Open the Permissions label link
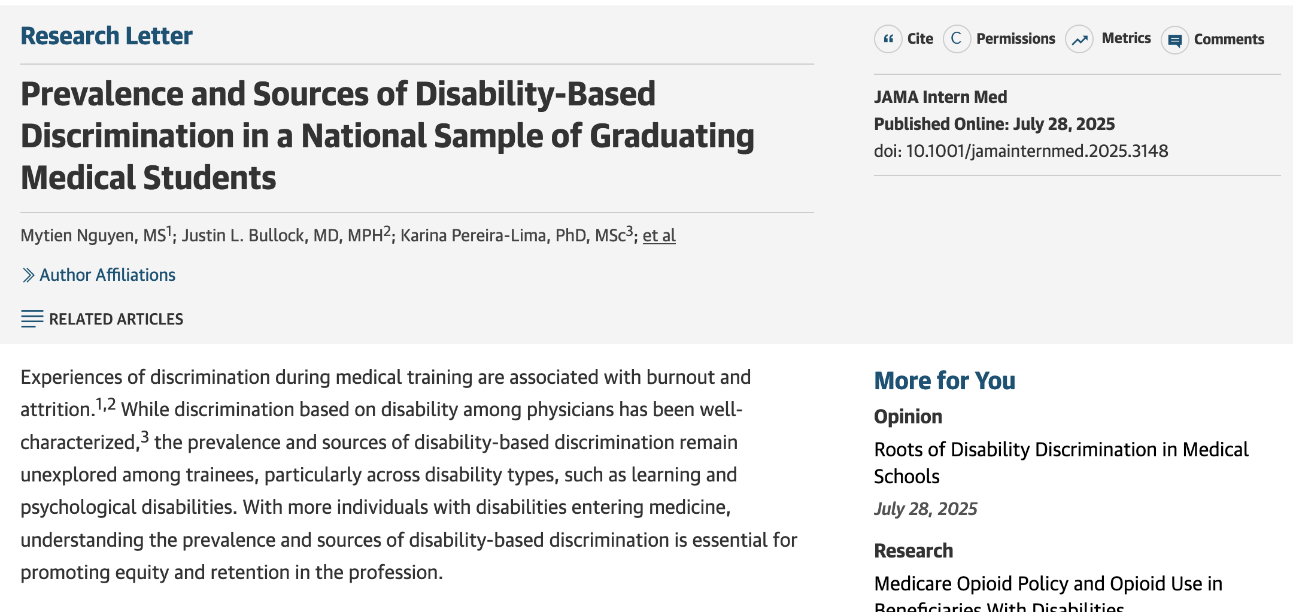This screenshot has width=1293, height=612. pyautogui.click(x=1016, y=39)
